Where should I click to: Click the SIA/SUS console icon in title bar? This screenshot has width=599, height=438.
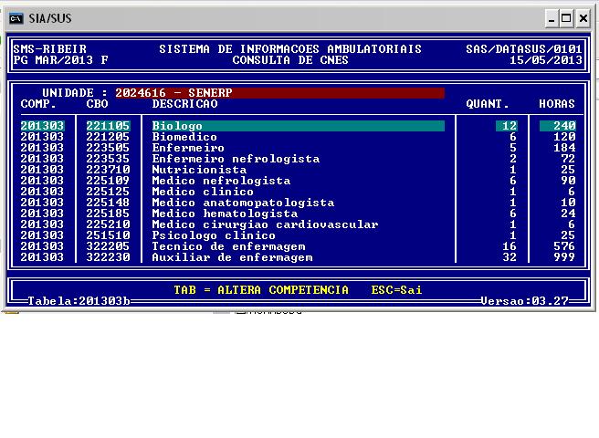(x=17, y=18)
